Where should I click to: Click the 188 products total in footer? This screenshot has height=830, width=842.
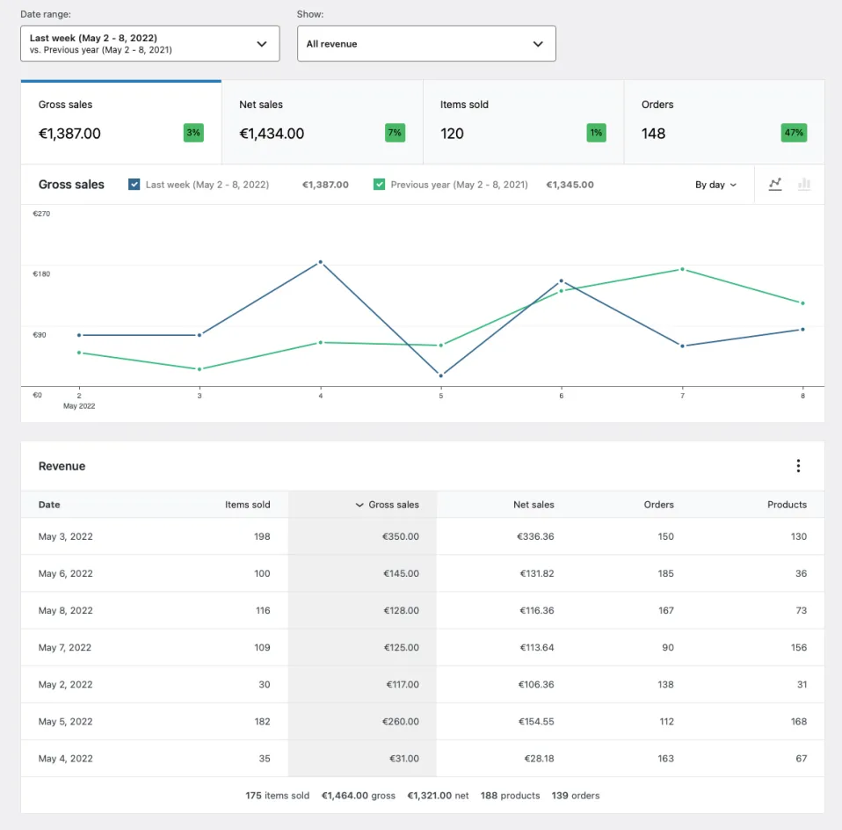pyautogui.click(x=510, y=796)
